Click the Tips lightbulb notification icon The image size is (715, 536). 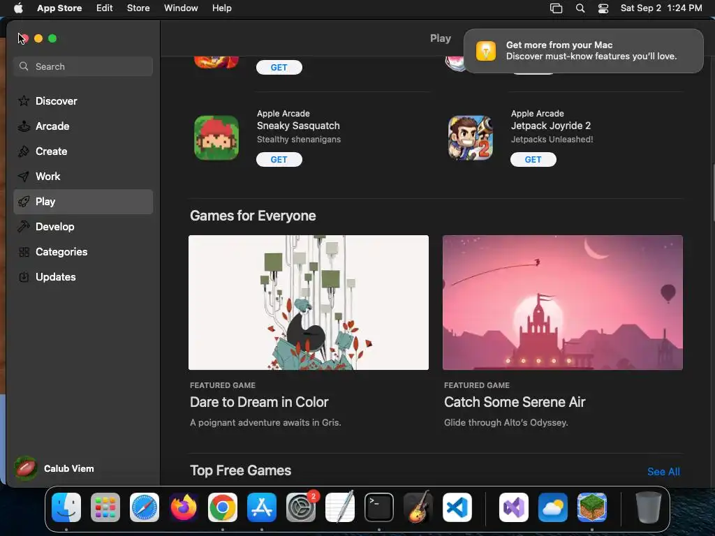pos(486,51)
